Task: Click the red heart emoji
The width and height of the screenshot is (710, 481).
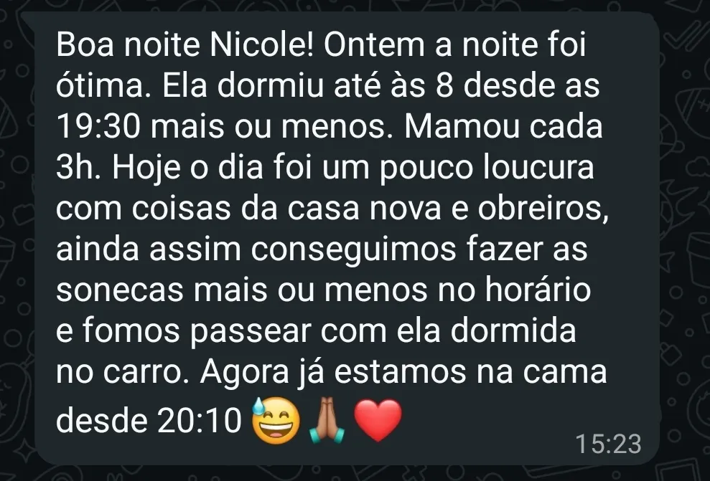Action: pyautogui.click(x=378, y=420)
